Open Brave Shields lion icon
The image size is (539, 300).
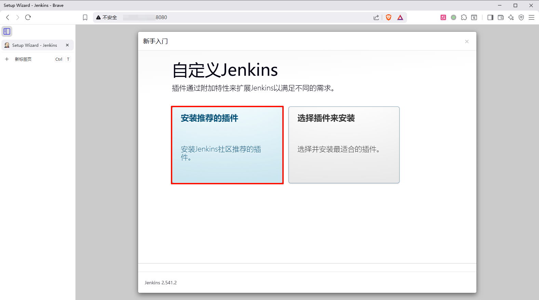pos(389,17)
